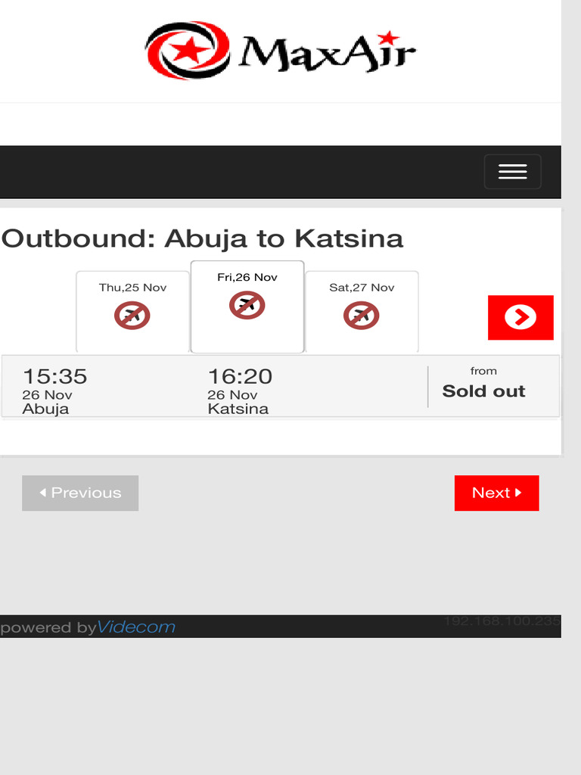581x775 pixels.
Task: Click no-flight icon under Fri,26 Nov
Action: (247, 305)
